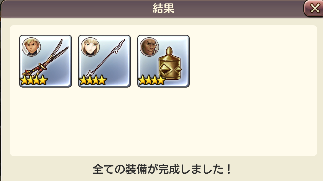Tap the spear weapon icon
The width and height of the screenshot is (323, 181).
click(105, 59)
